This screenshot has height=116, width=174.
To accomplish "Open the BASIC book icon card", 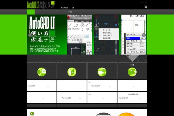I will [72, 72].
